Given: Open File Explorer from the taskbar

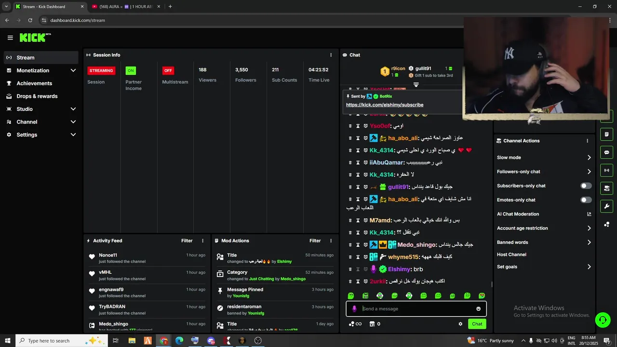Looking at the screenshot, I should (x=132, y=341).
